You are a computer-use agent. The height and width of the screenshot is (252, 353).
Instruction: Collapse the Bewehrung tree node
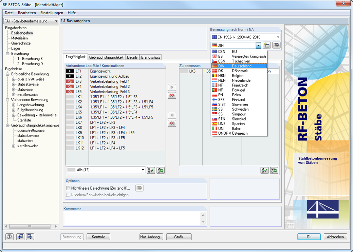tap(7, 54)
